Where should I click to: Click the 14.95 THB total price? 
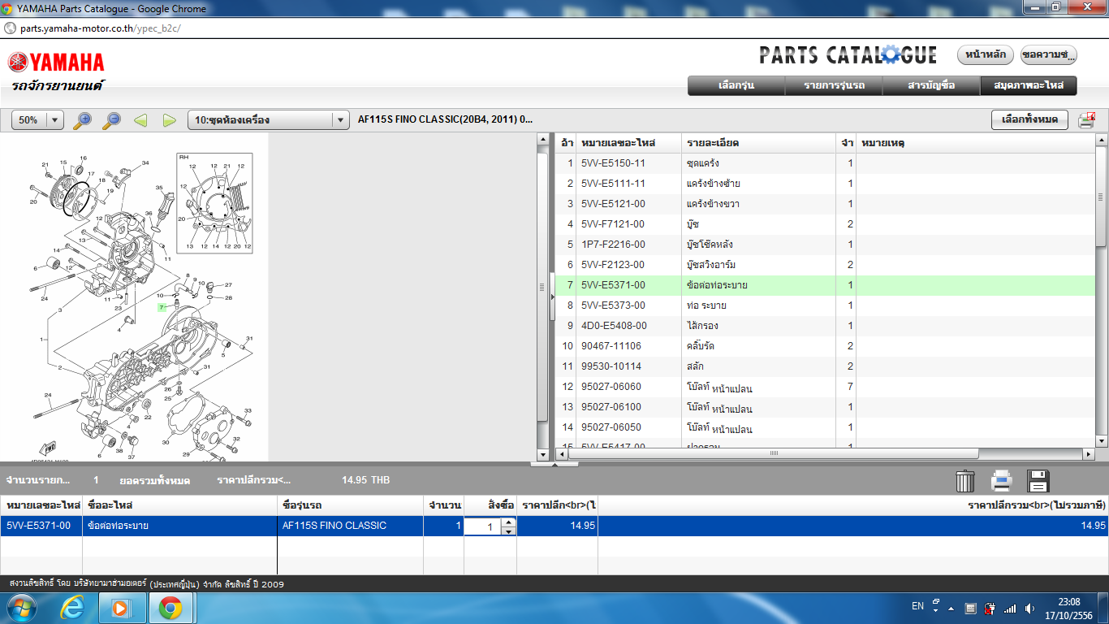point(366,480)
